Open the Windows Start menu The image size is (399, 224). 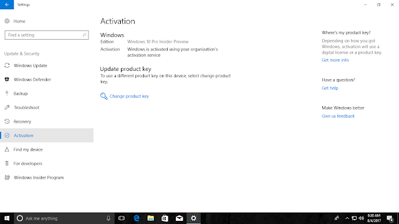tap(7, 218)
